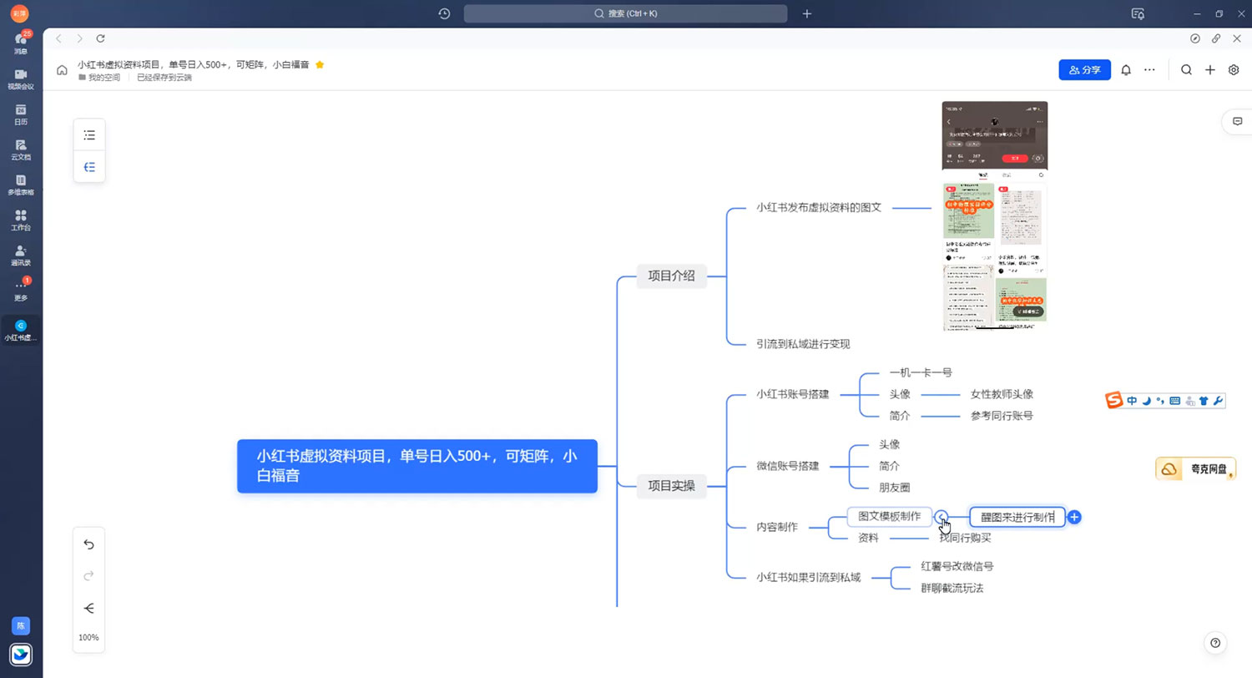Toggle dark mode via the moon icon
This screenshot has height=678, width=1252.
[x=1144, y=400]
